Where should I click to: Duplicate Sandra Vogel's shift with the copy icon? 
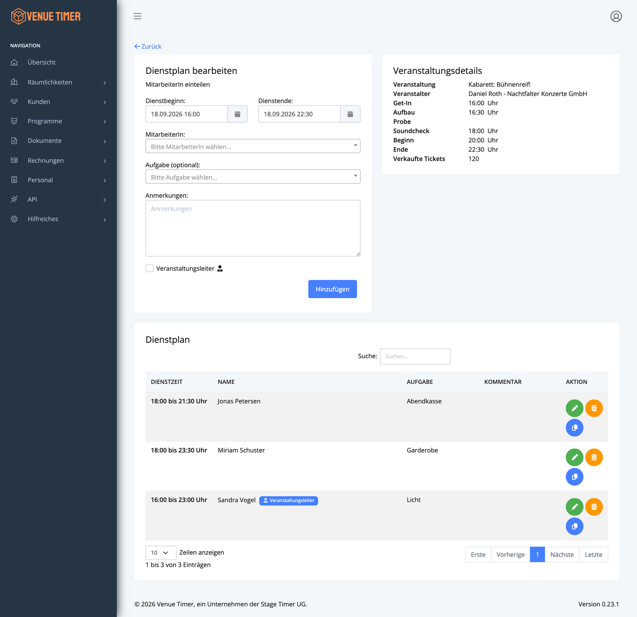pos(575,526)
